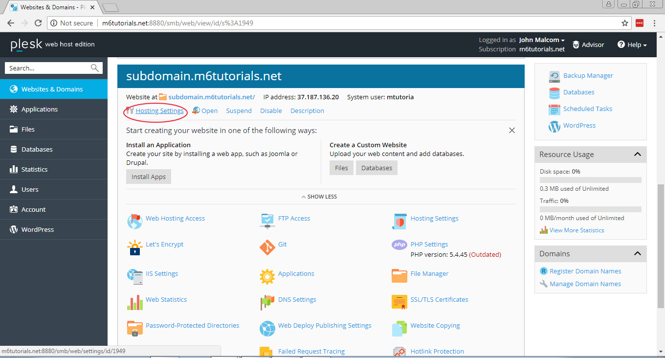The width and height of the screenshot is (665, 358).
Task: Open the FTP Access icon
Action: coord(267,221)
